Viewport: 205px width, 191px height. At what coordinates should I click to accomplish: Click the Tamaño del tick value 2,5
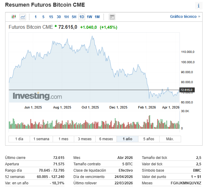[199, 157]
